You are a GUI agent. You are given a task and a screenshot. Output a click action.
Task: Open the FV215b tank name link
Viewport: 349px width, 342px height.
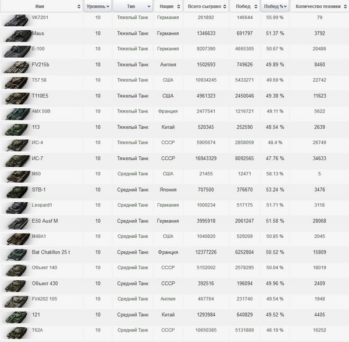pos(41,65)
